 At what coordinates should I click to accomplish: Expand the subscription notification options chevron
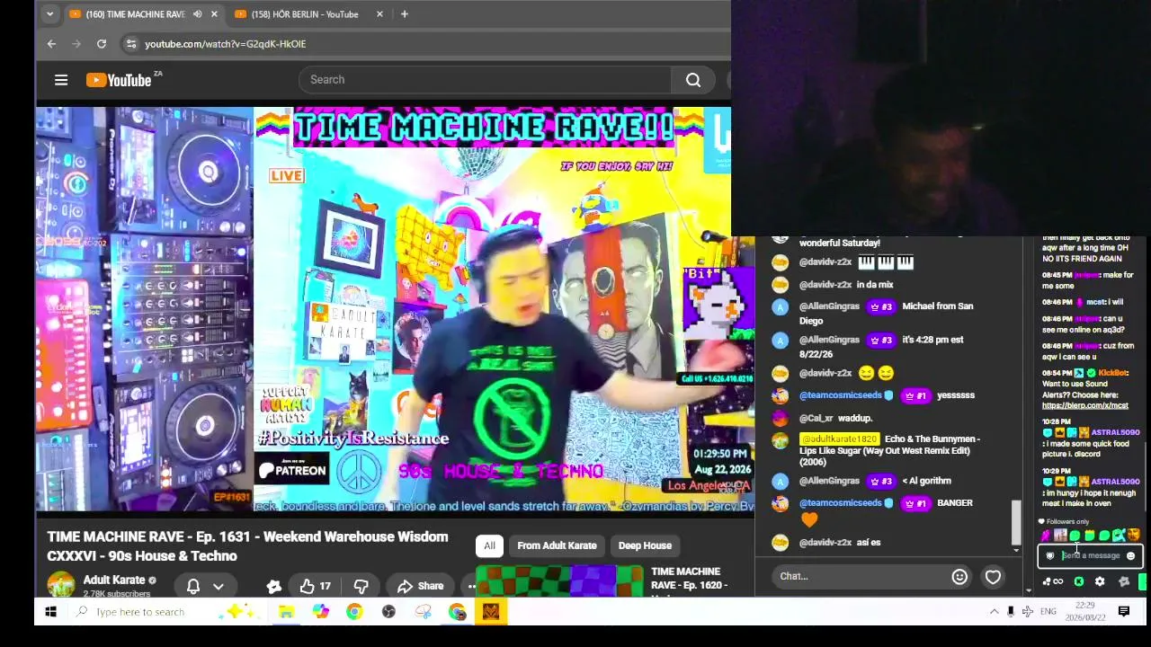218,586
